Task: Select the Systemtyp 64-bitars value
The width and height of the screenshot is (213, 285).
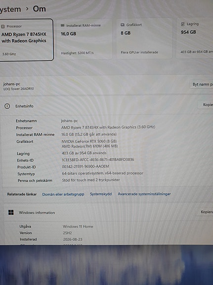Action: (x=102, y=173)
